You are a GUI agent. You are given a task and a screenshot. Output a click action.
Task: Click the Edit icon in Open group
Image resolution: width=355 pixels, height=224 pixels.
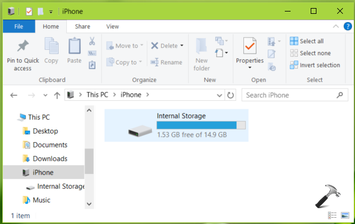(272, 54)
